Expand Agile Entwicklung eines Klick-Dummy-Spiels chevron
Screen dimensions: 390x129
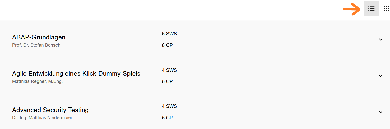point(380,76)
